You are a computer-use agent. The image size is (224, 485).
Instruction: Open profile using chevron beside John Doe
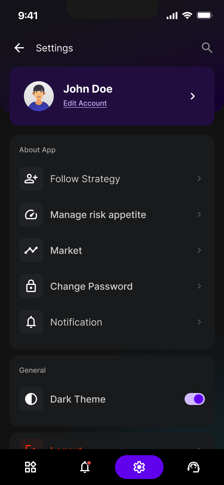(193, 96)
